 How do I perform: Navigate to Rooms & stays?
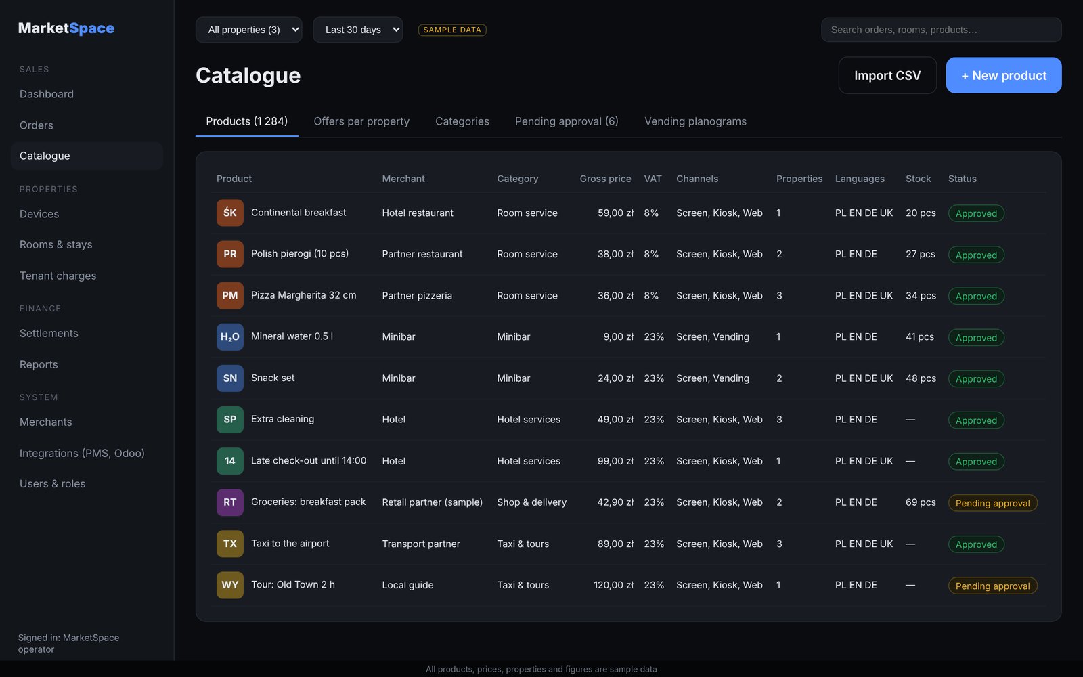(87, 244)
